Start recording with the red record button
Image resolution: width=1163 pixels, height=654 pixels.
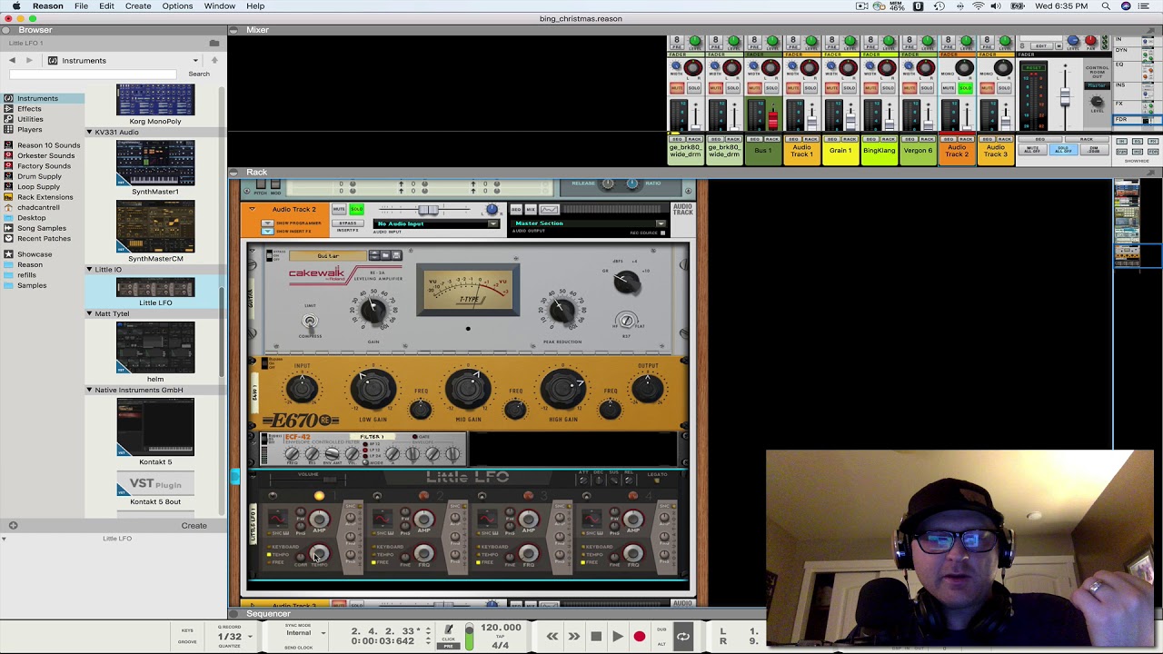pyautogui.click(x=639, y=637)
